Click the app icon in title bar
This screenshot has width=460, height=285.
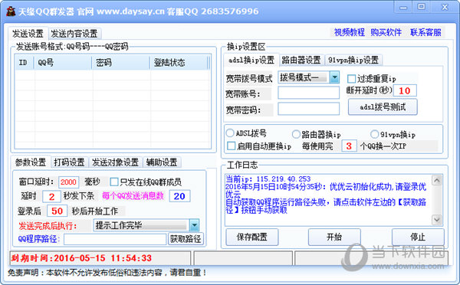pos(11,11)
